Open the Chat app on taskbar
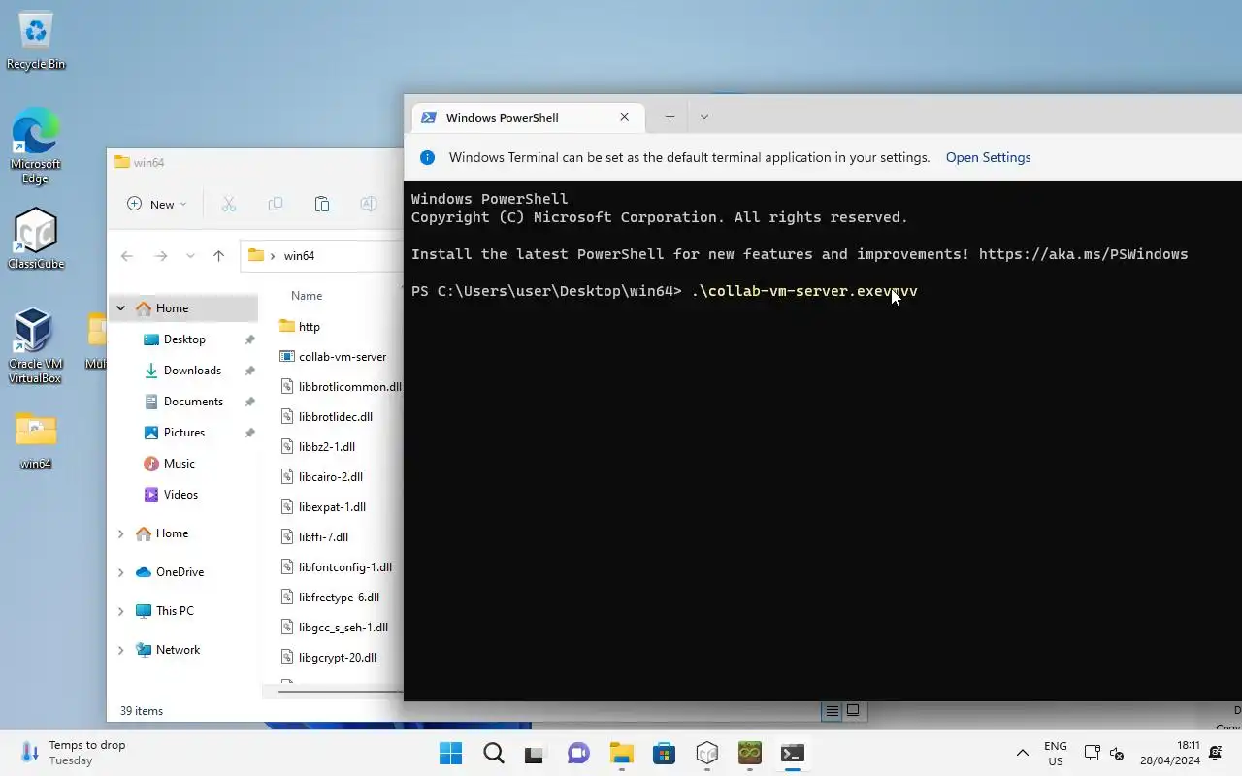The image size is (1242, 776). (x=578, y=754)
